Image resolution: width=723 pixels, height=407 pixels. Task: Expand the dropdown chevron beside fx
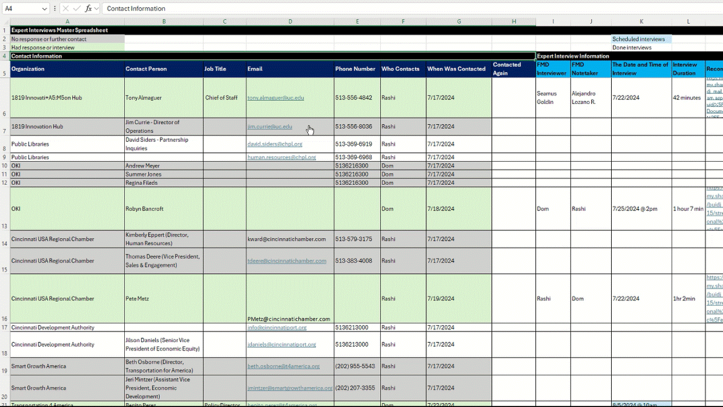(97, 8)
